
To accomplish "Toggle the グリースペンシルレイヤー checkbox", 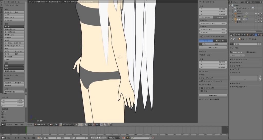I will pos(202,36).
